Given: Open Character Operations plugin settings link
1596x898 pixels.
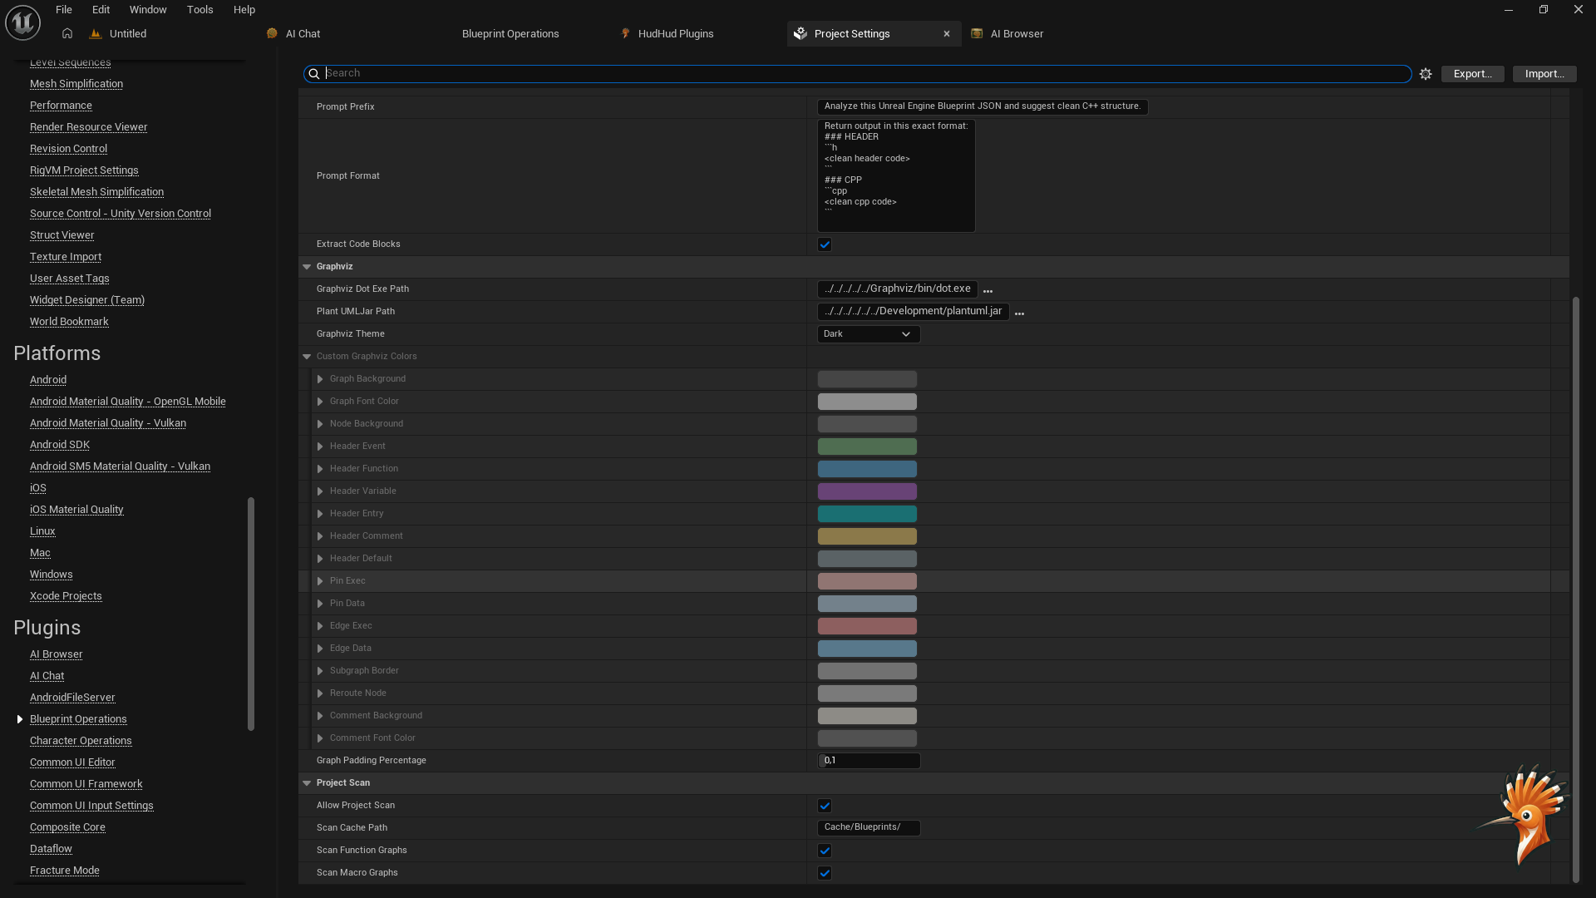Looking at the screenshot, I should [81, 741].
